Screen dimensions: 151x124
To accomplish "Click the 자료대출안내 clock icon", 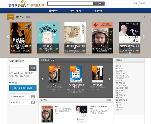I will point(33,102).
